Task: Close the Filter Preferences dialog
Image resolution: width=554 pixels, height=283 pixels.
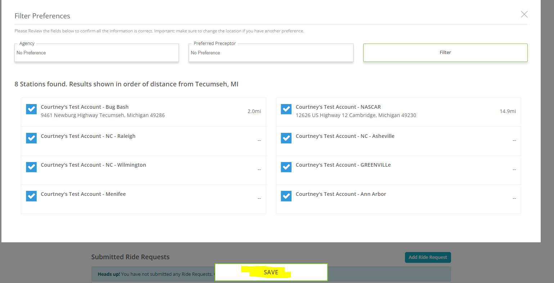Action: [x=524, y=14]
